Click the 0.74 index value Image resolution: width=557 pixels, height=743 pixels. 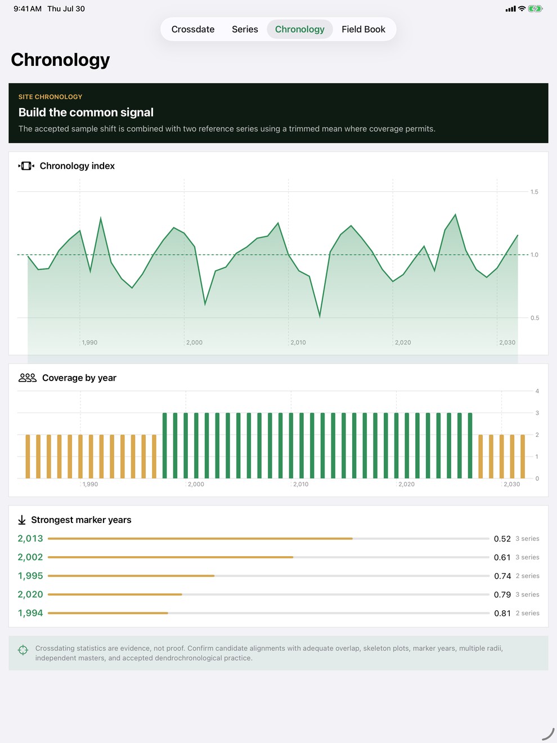(502, 576)
